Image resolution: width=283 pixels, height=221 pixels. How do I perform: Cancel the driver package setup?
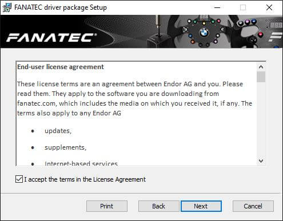pos(253,206)
